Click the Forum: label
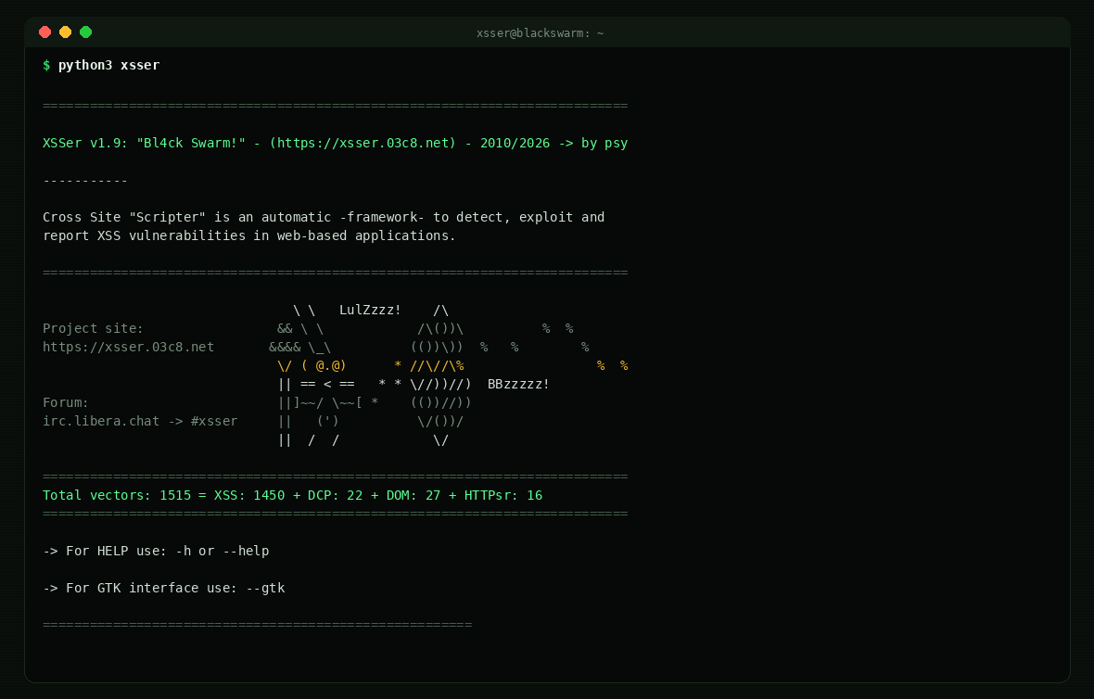The image size is (1094, 699). (x=66, y=402)
